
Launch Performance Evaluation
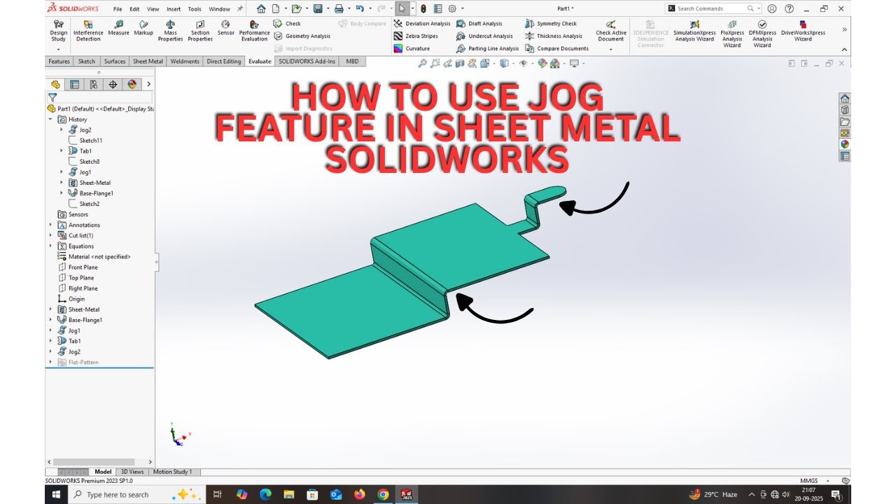pos(254,31)
